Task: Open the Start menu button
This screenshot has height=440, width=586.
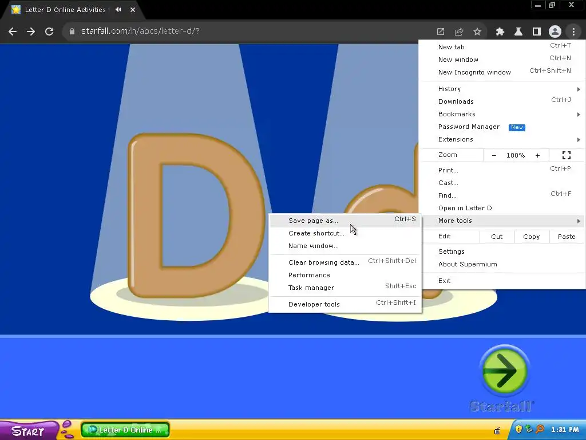Action: tap(28, 431)
